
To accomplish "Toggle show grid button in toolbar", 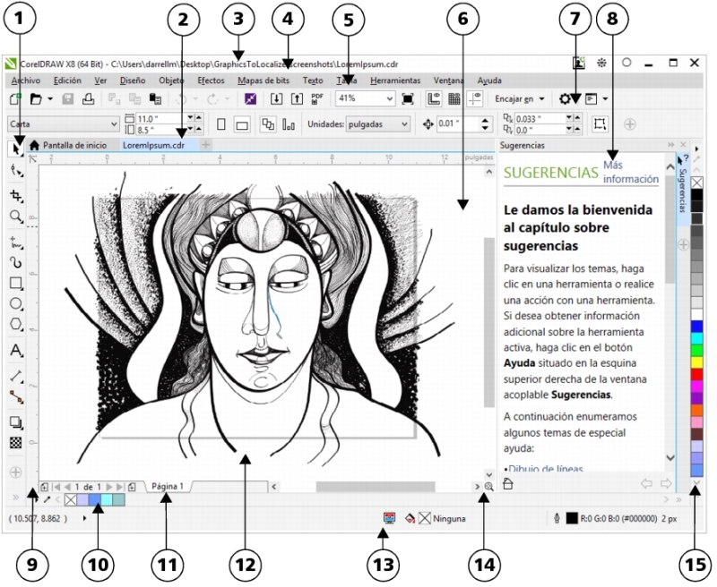I will pos(454,99).
